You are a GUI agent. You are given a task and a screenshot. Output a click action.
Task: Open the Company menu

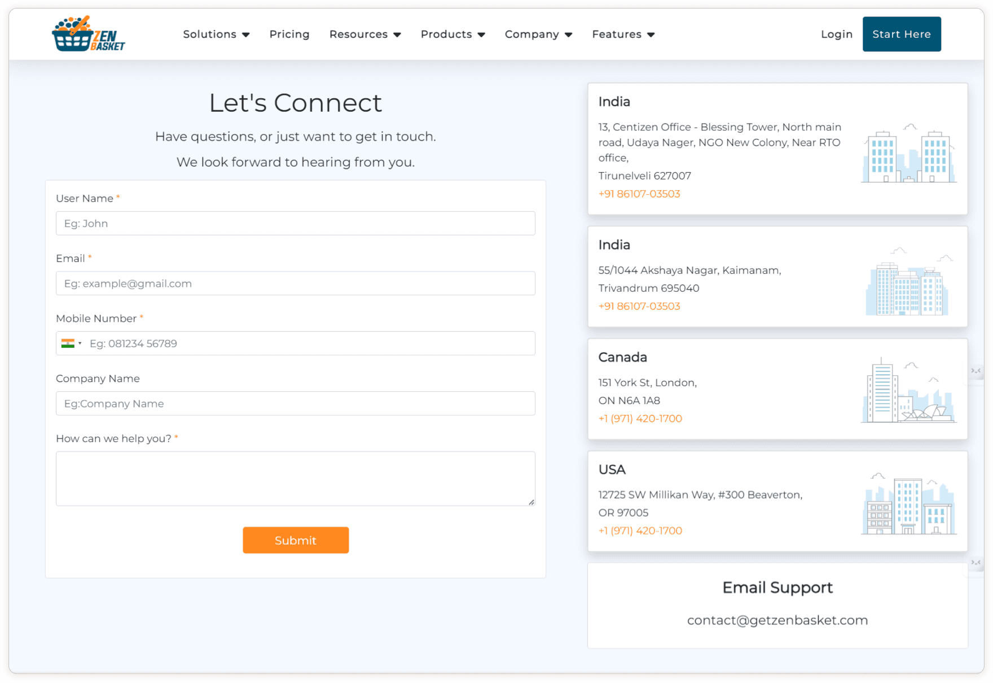point(538,34)
